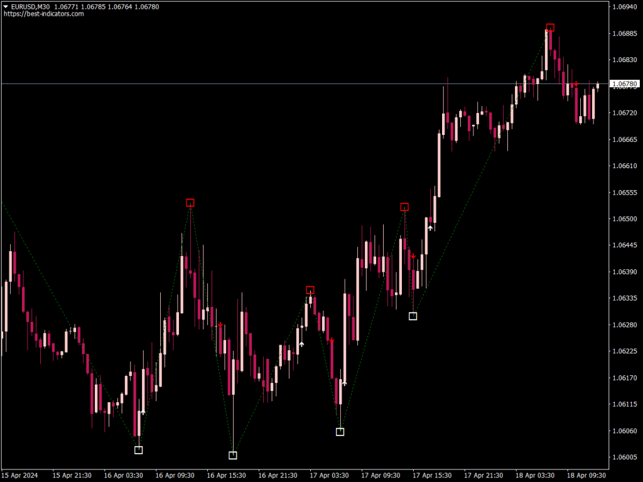Viewport: 643px width, 482px height.
Task: Click the 15 Apr 21:30 time label
Action: [x=72, y=476]
